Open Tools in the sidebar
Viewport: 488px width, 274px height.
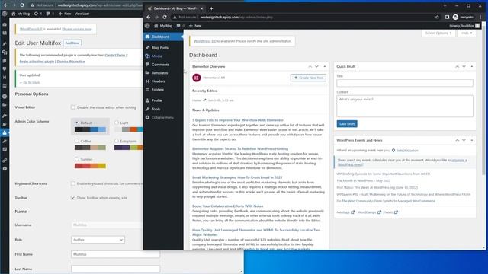156,109
